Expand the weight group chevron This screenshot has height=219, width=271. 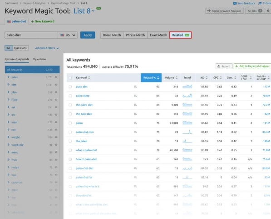[9, 137]
